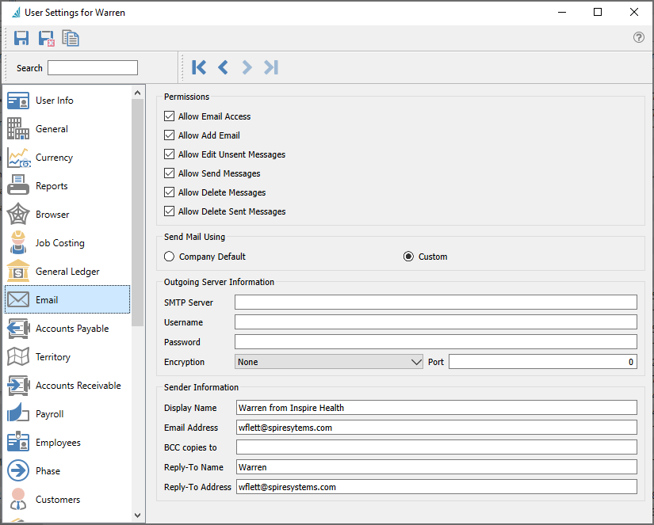This screenshot has width=654, height=525.
Task: Go to previous record arrow
Action: [223, 67]
